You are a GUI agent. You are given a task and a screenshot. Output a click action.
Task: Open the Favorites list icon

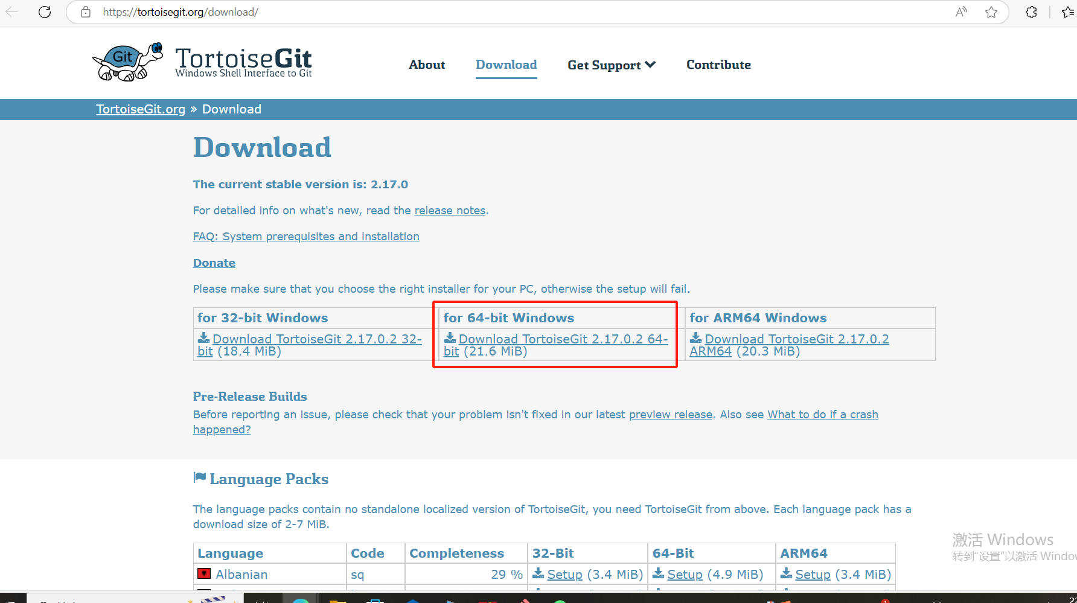tap(1068, 12)
